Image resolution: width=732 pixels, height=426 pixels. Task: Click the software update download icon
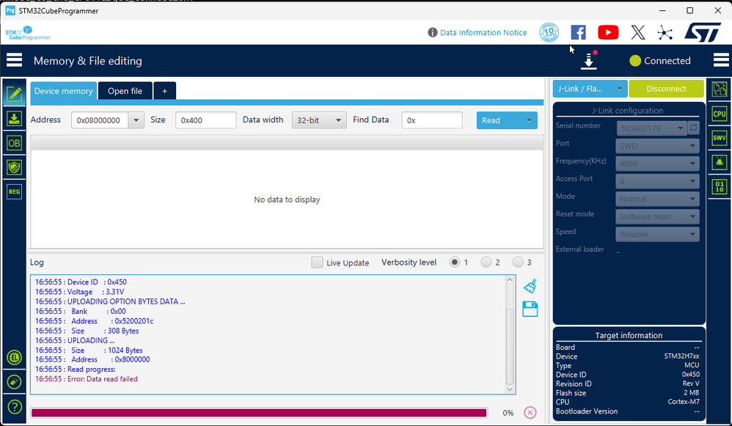coord(589,61)
